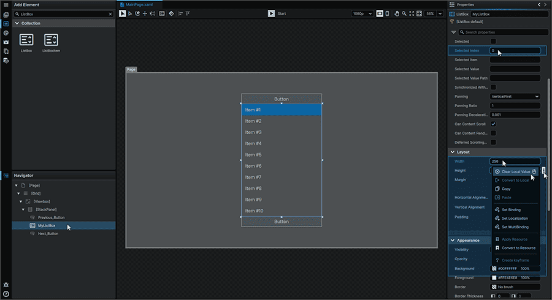Add a ListBoxItem element from Collection
Image resolution: width=552 pixels, height=300 pixels.
(51, 43)
